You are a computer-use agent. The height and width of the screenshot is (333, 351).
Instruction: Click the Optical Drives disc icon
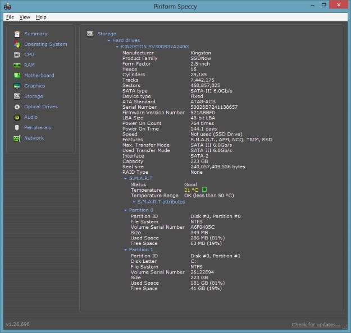point(17,107)
